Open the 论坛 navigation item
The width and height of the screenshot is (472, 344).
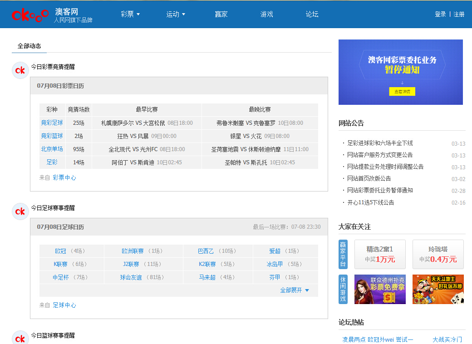coord(312,14)
